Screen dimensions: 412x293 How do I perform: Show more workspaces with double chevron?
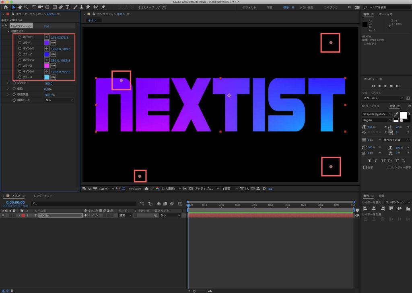click(x=349, y=7)
